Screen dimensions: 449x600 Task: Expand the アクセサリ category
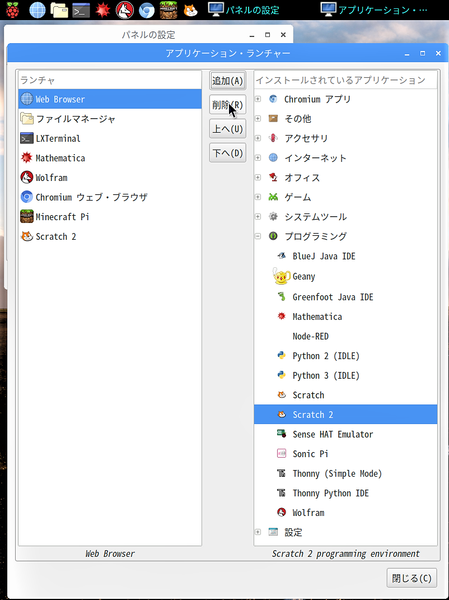pos(258,138)
